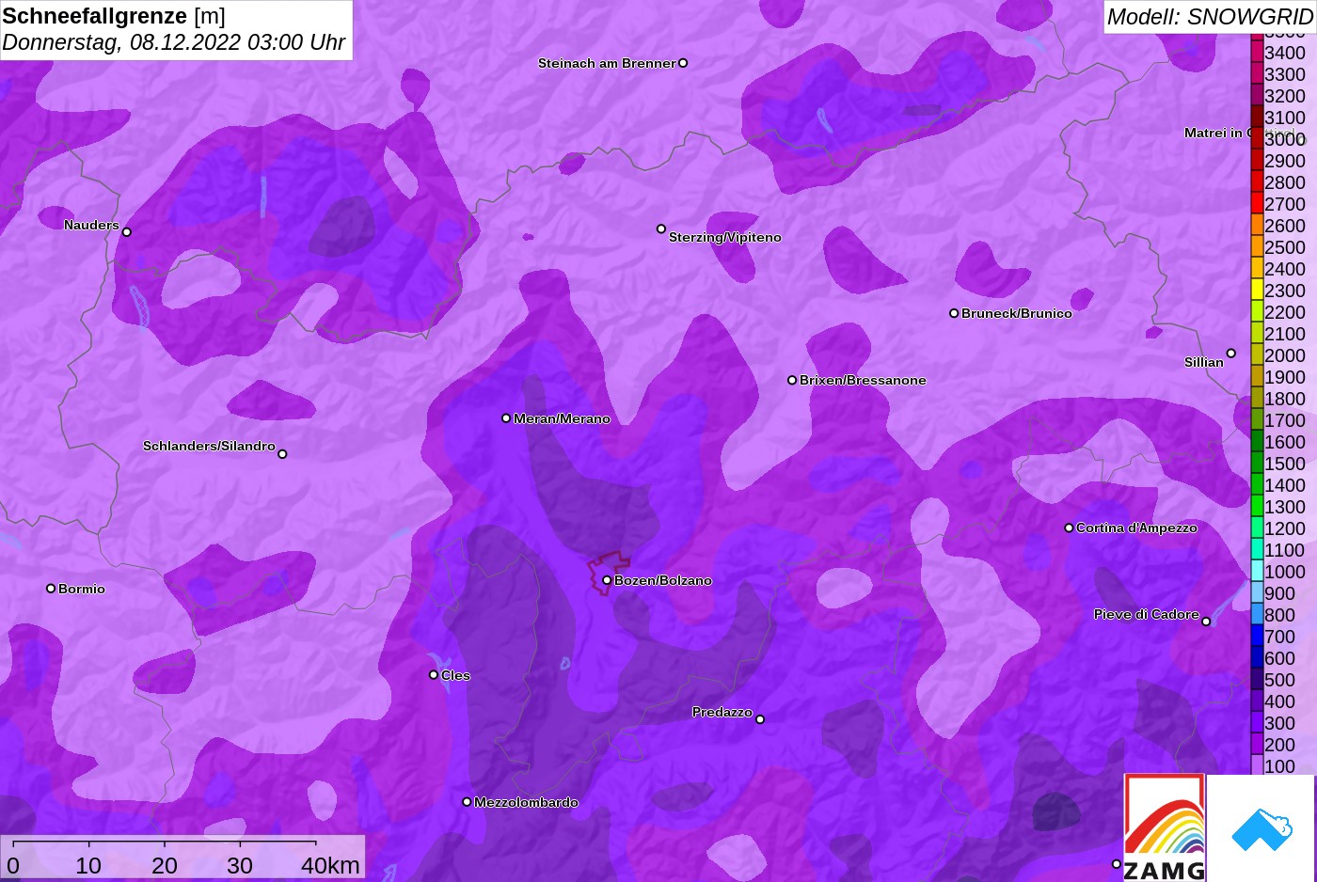Click the date Donnerstag, 08.12.2022 03:00 Uhr
The width and height of the screenshot is (1317, 882).
pyautogui.click(x=174, y=42)
